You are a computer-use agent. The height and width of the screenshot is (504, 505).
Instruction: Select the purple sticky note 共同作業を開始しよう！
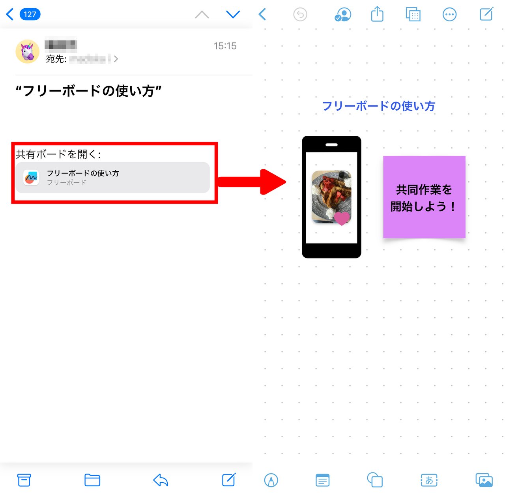pos(424,197)
